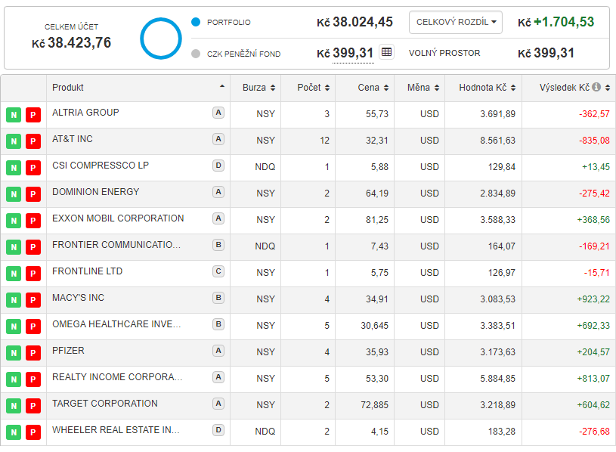Click the grey CZK PENĚŽNÍ FOND legend dot

click(x=196, y=54)
